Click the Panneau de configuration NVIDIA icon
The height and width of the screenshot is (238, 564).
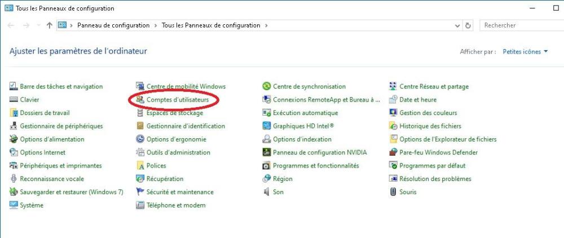[267, 152]
